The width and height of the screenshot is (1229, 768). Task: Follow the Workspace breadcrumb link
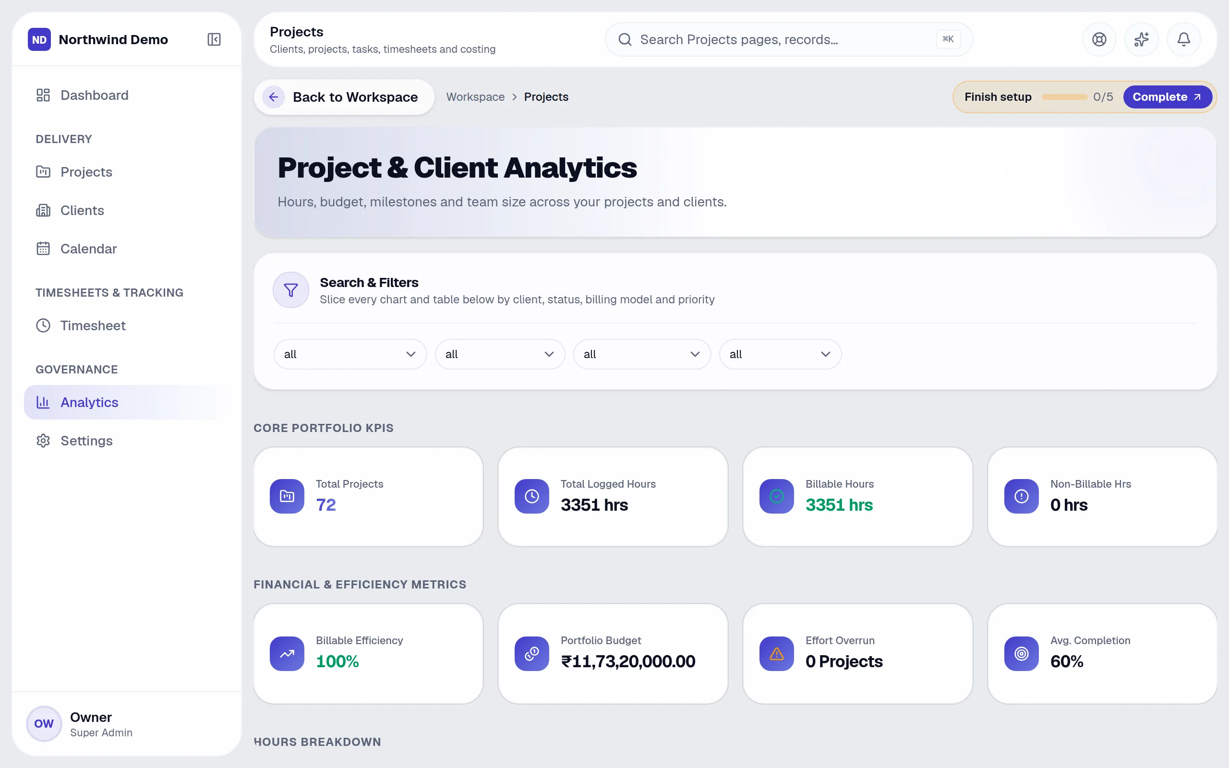click(475, 97)
